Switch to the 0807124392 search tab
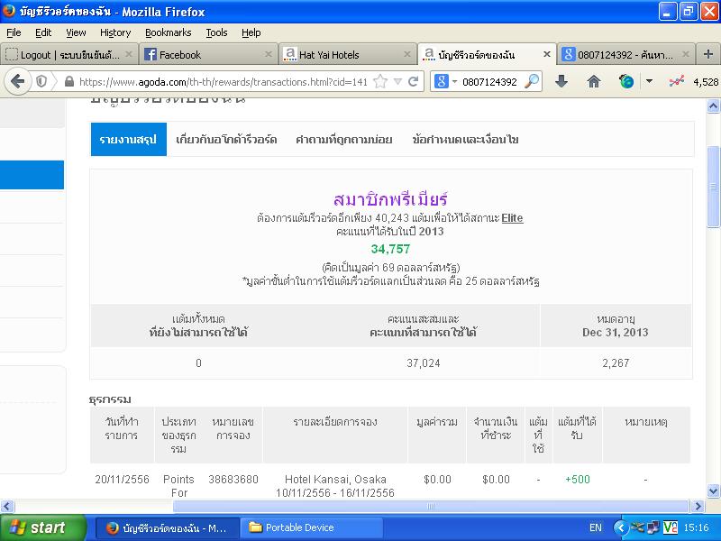Image resolution: width=721 pixels, height=541 pixels. click(x=625, y=54)
